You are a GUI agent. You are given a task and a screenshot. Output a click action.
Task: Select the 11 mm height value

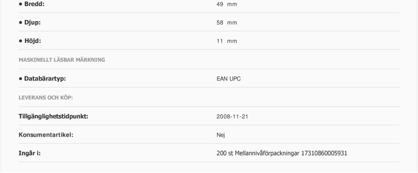(227, 41)
